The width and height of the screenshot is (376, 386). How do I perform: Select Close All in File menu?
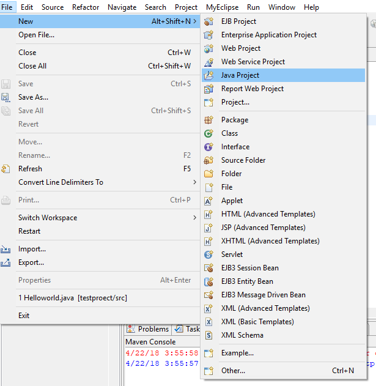pos(100,66)
